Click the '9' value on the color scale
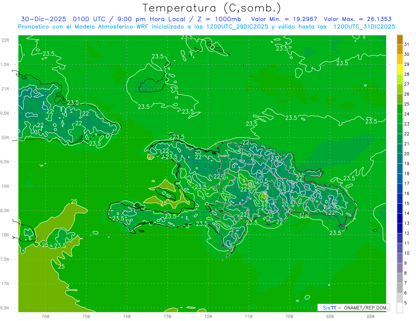 [405, 263]
